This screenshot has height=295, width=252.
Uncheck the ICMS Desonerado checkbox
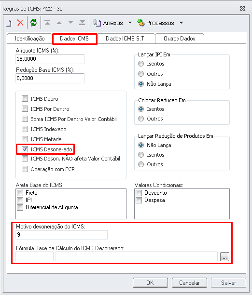[x=25, y=149]
